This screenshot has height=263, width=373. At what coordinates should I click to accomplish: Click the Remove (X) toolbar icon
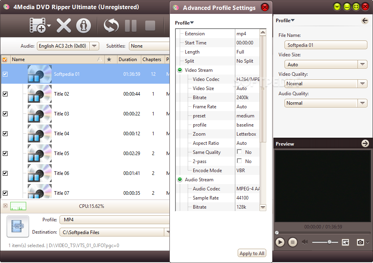coord(63,25)
